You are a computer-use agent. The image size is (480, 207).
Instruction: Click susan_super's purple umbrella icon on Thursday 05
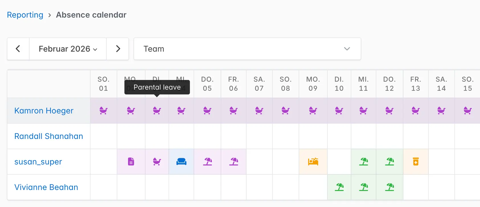[207, 162]
